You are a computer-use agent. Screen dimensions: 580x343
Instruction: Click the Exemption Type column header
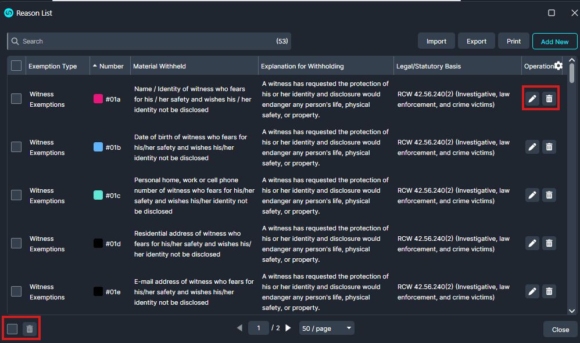tap(53, 66)
